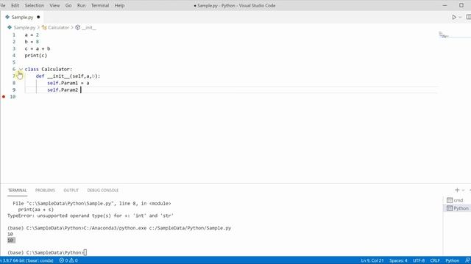471x264 pixels.
Task: Select the cmd terminal in list
Action: [457, 200]
